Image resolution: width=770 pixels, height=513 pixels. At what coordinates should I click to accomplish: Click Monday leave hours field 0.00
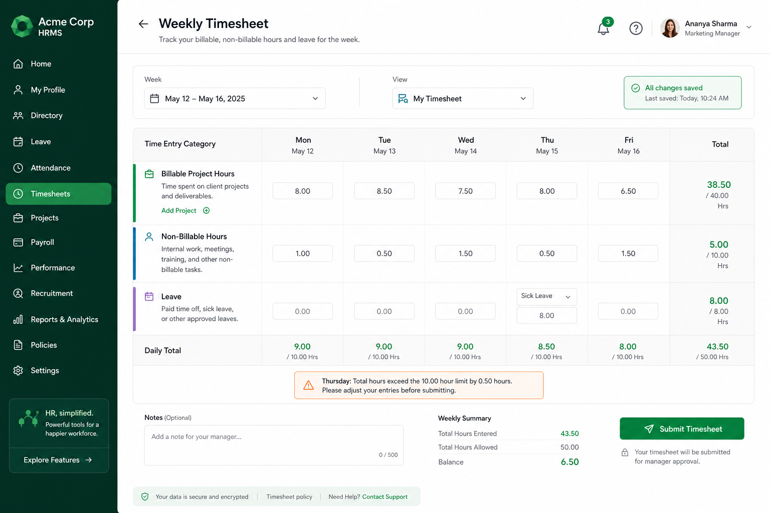coord(303,311)
